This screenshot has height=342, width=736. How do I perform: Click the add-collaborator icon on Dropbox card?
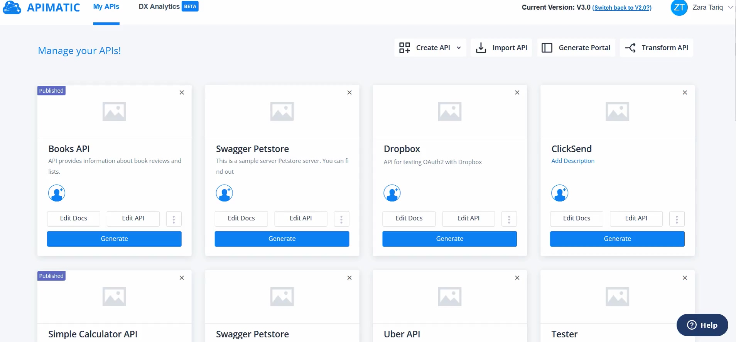[x=392, y=193]
